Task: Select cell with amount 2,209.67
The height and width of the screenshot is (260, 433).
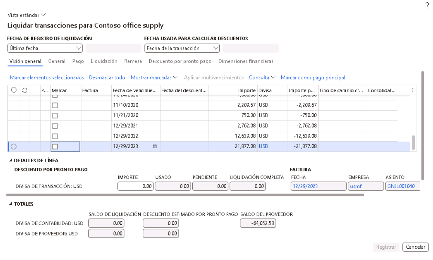Action: [x=233, y=105]
